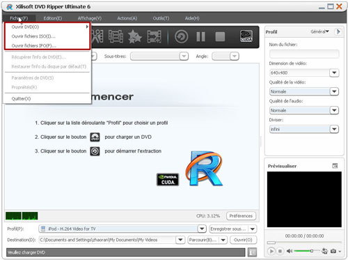
Task: Play the preview video
Action: tap(271, 251)
